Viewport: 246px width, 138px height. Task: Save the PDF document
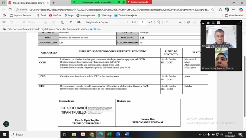[195, 22]
